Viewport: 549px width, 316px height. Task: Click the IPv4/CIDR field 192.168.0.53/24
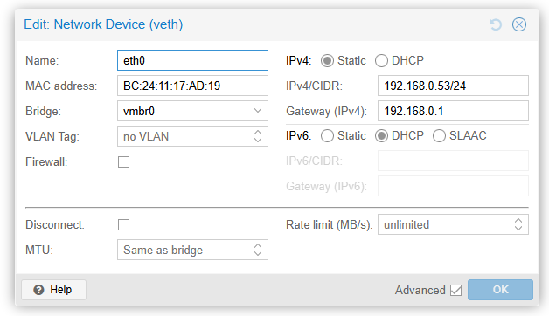(x=453, y=86)
